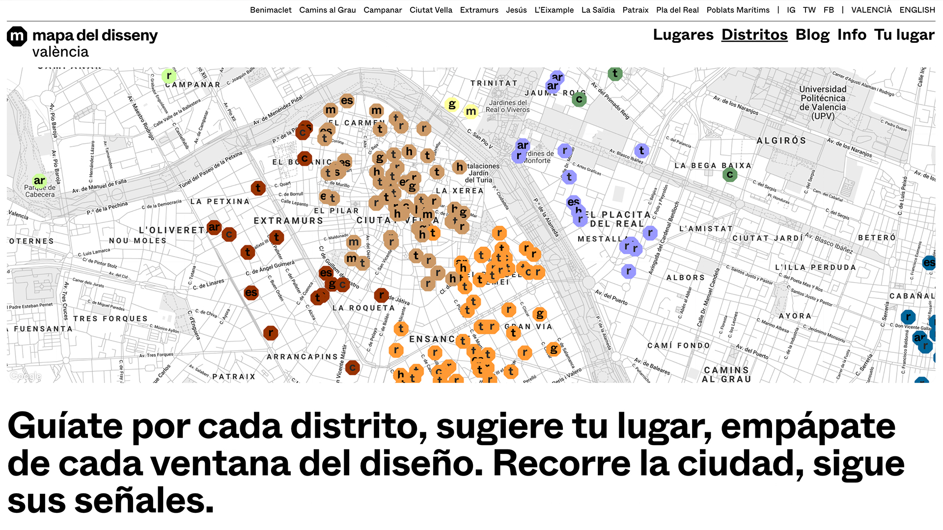Open the Tu lugar page
This screenshot has height=530, width=943.
tap(904, 35)
